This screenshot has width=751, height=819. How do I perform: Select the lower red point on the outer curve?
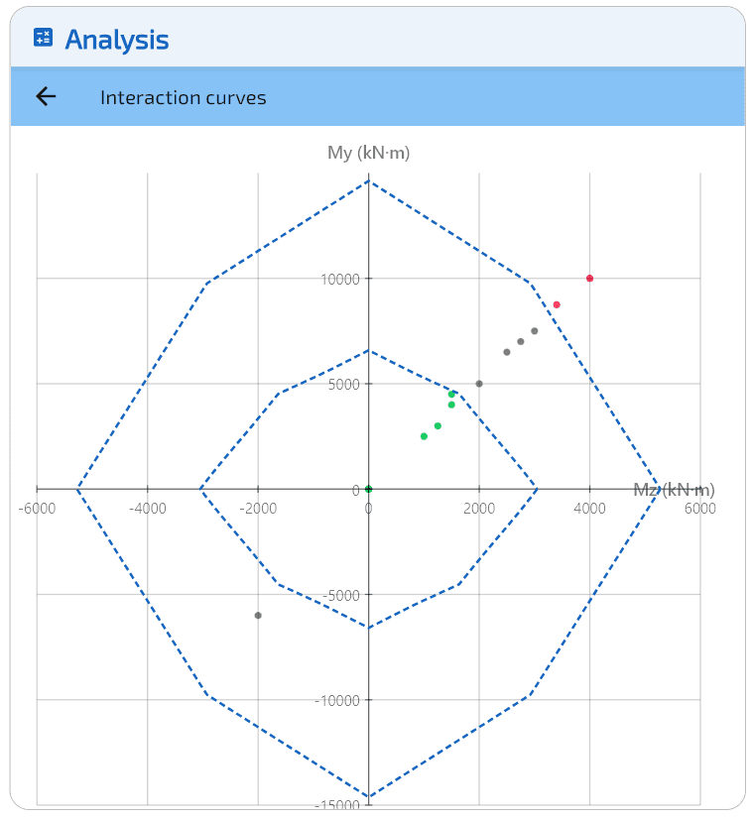557,304
